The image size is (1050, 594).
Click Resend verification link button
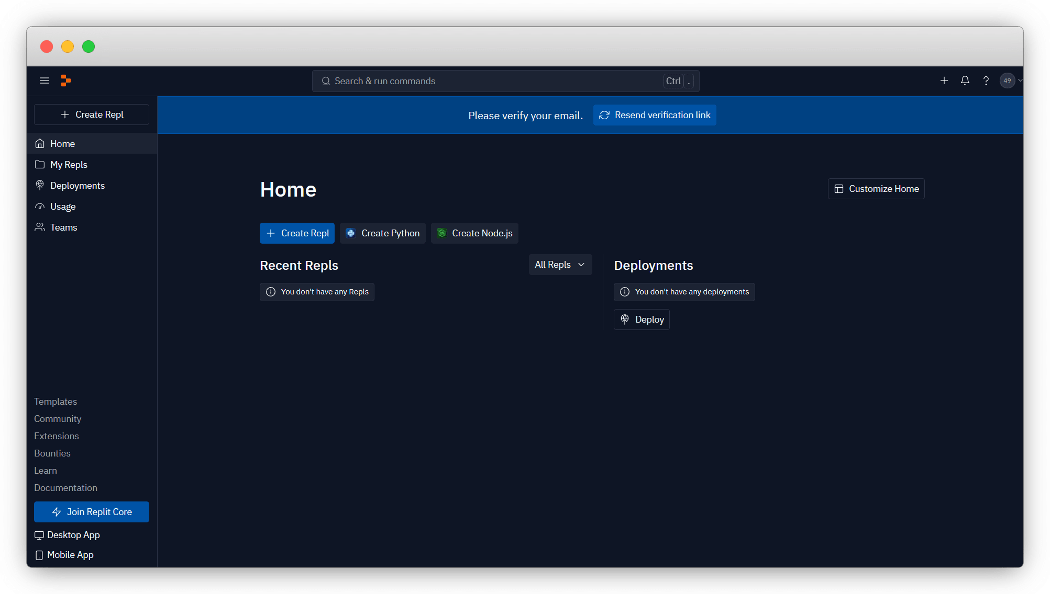coord(655,115)
